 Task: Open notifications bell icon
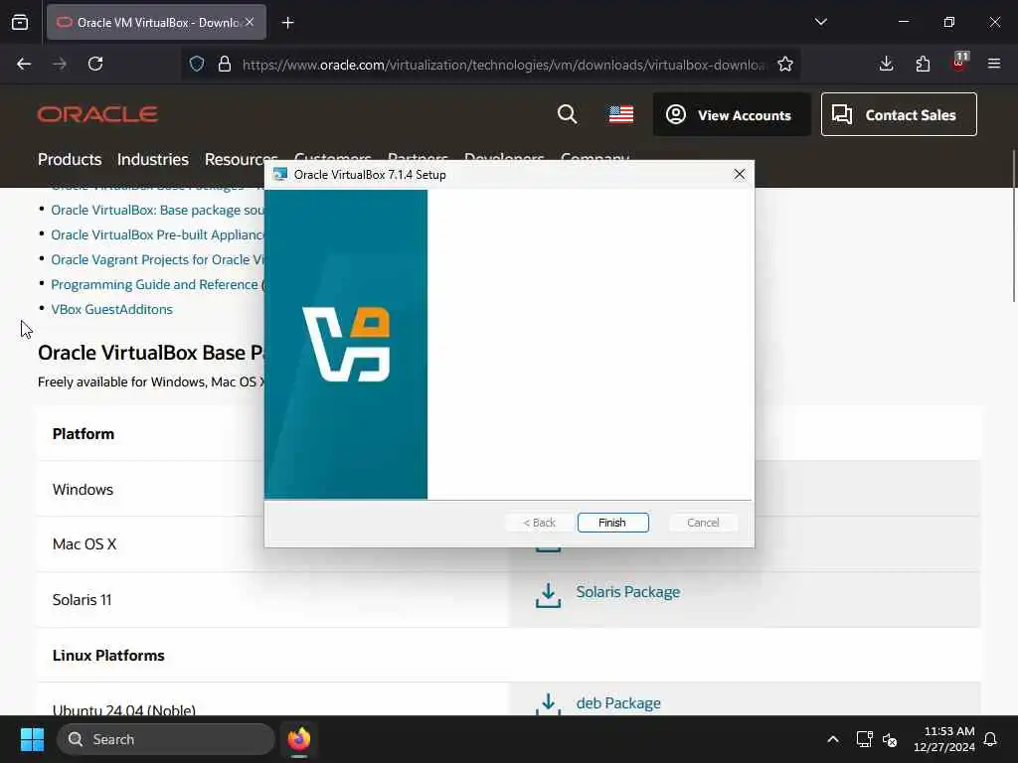(991, 739)
